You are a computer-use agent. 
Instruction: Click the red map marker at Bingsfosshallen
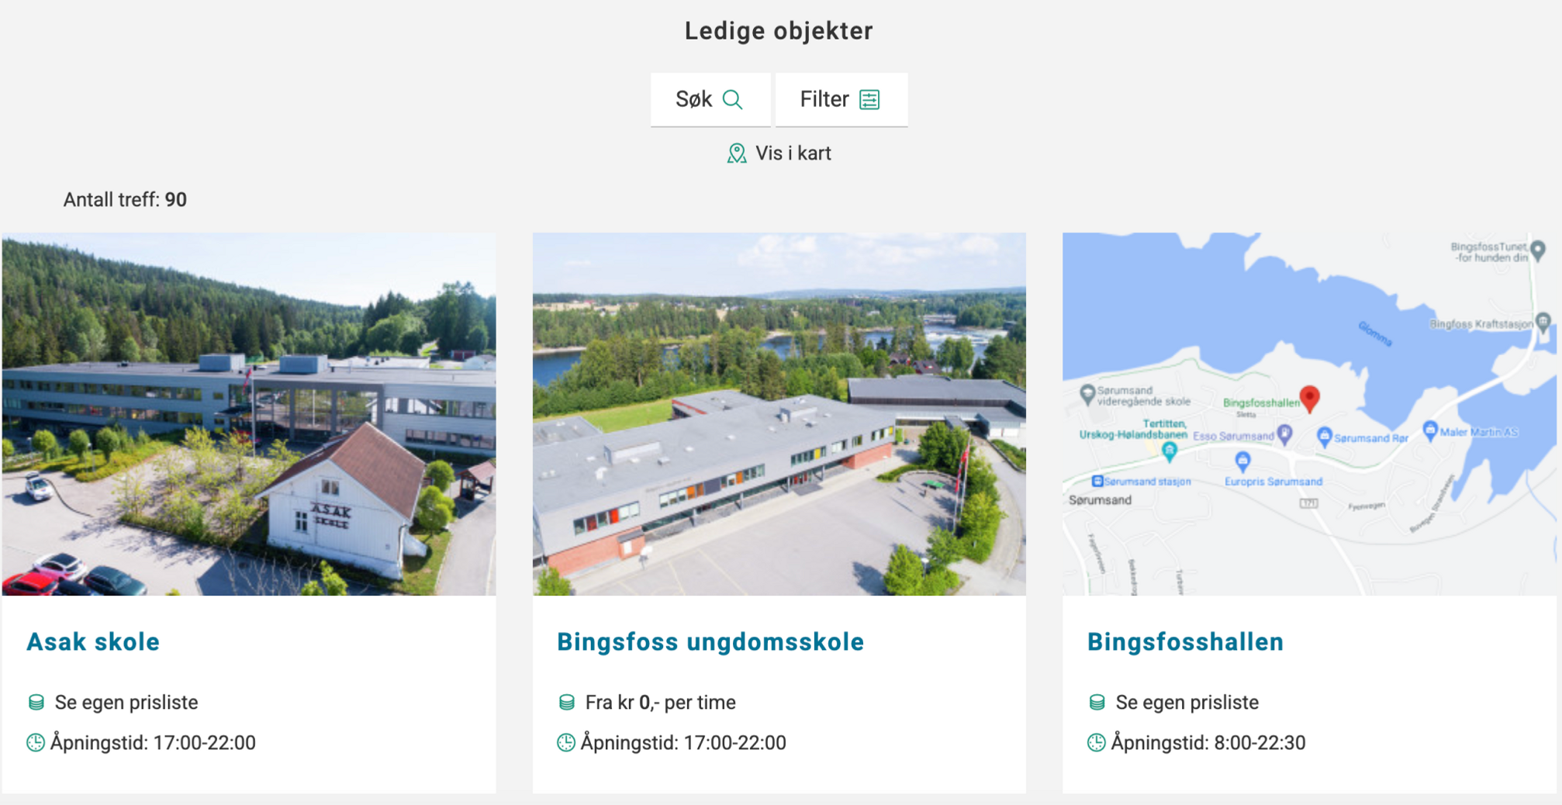(x=1309, y=399)
